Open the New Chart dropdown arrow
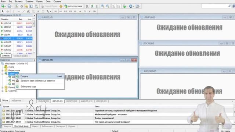 pyautogui.click(x=6, y=6)
